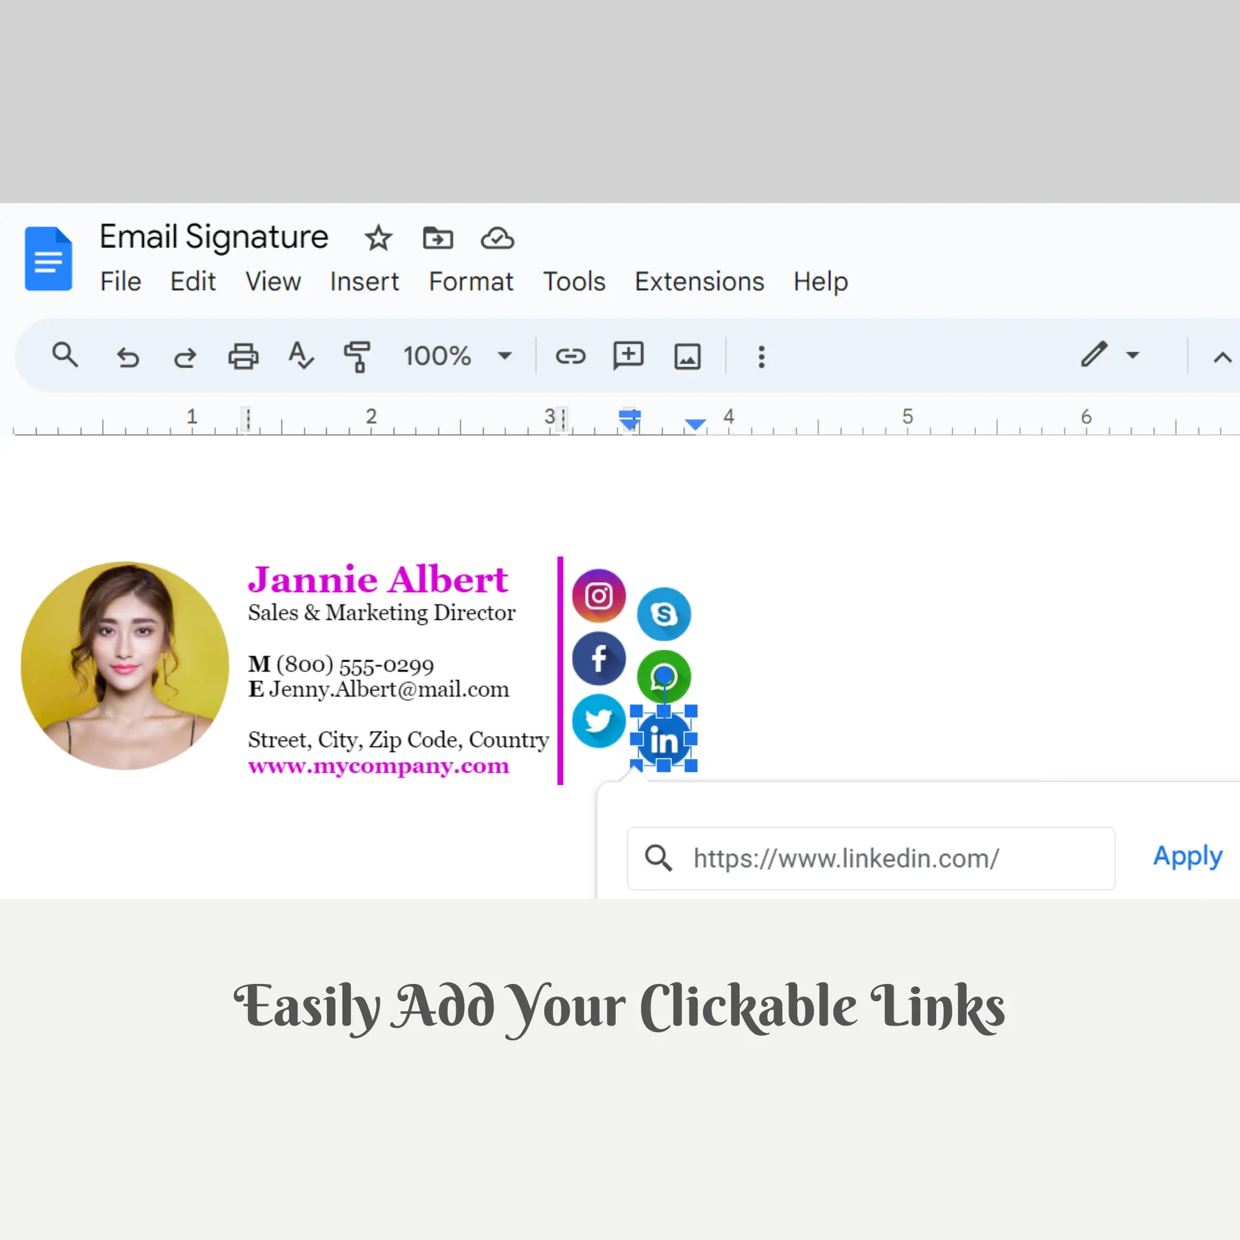The image size is (1240, 1240).
Task: Click the move to folder icon
Action: (x=438, y=238)
